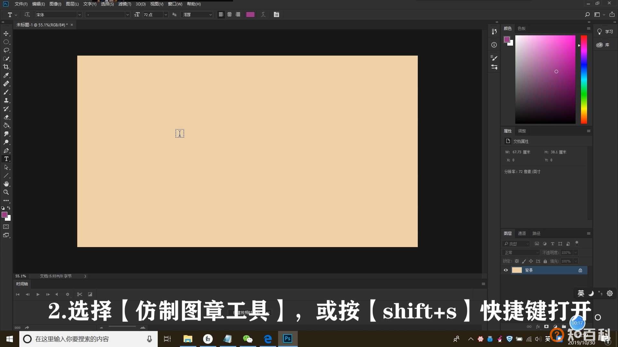Open layer filter type dropdown 类型

[x=516, y=244]
